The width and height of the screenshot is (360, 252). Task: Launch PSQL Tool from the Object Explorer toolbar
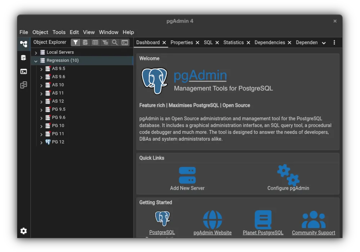(x=125, y=42)
